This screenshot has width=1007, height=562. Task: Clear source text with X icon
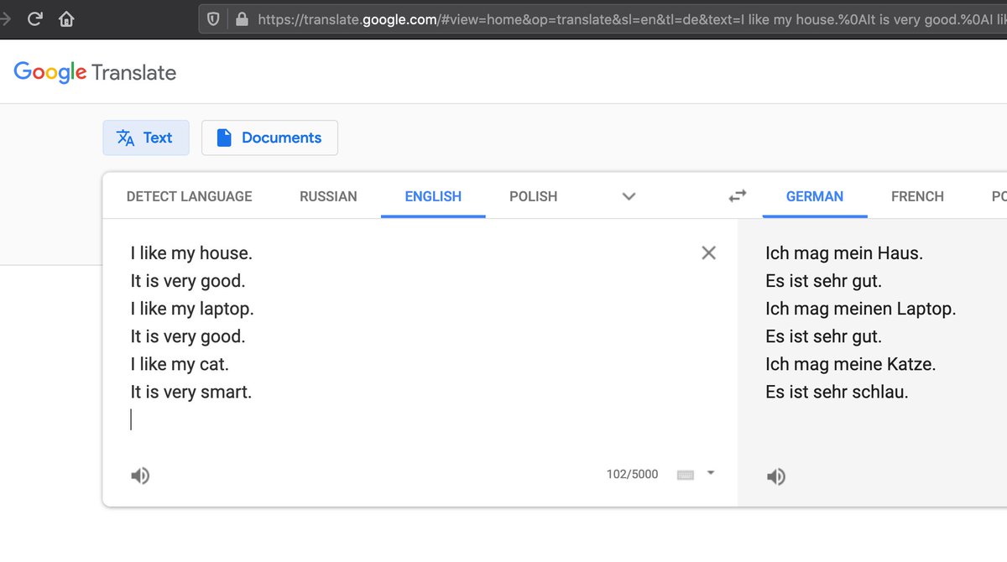tap(708, 252)
